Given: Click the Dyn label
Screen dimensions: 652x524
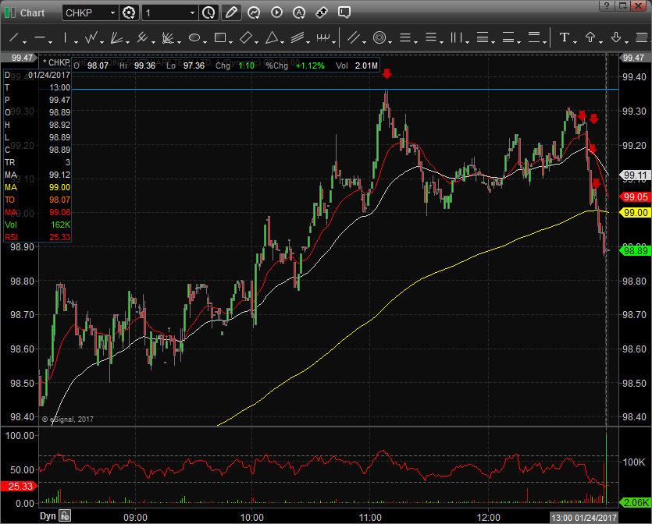Looking at the screenshot, I should (48, 515).
